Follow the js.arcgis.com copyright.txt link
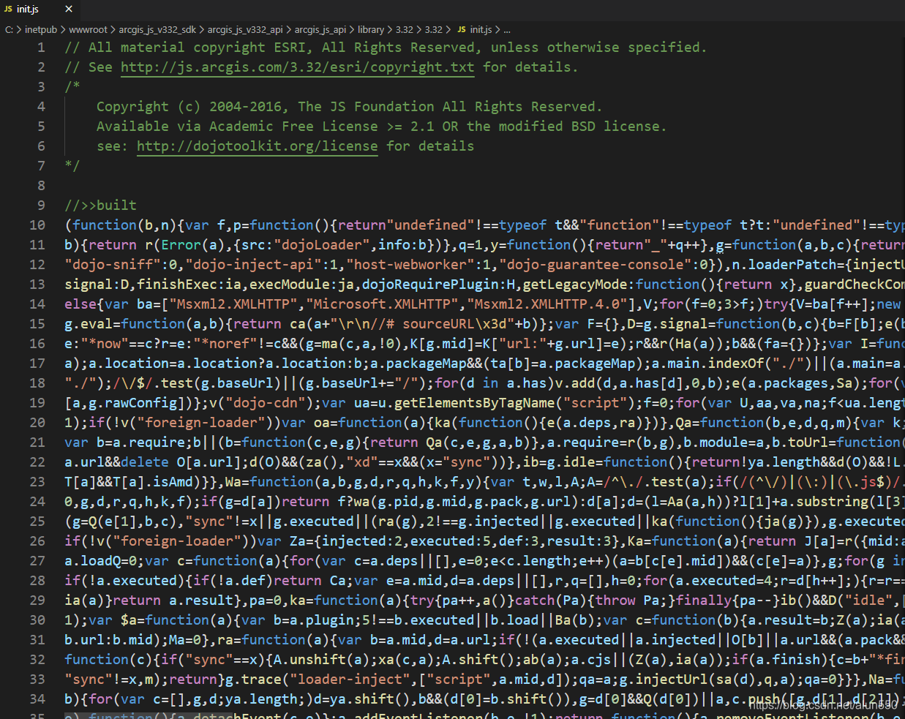The width and height of the screenshot is (905, 719). click(x=297, y=67)
